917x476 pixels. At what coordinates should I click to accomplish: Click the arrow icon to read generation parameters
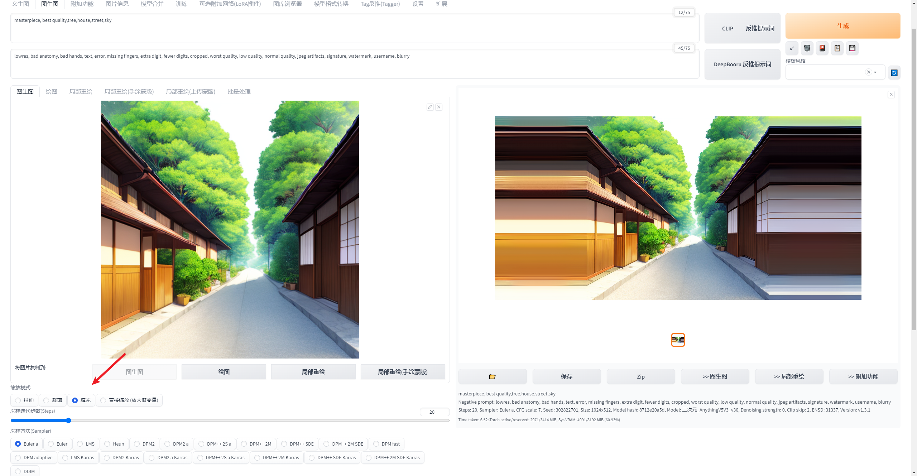(792, 48)
